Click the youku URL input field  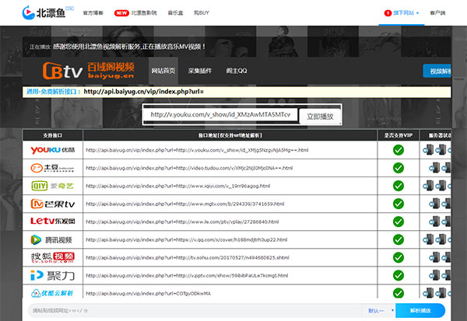[220, 115]
